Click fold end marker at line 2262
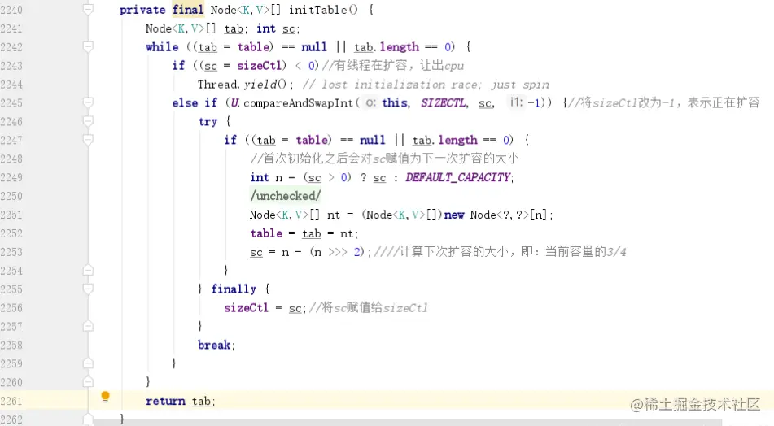Screen dimensions: 774x426 click(88, 419)
